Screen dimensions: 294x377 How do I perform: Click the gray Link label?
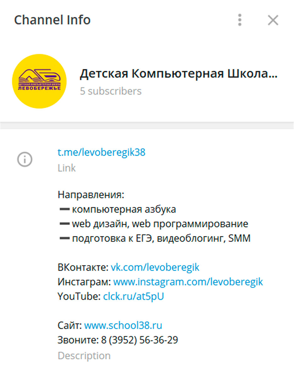tap(67, 168)
